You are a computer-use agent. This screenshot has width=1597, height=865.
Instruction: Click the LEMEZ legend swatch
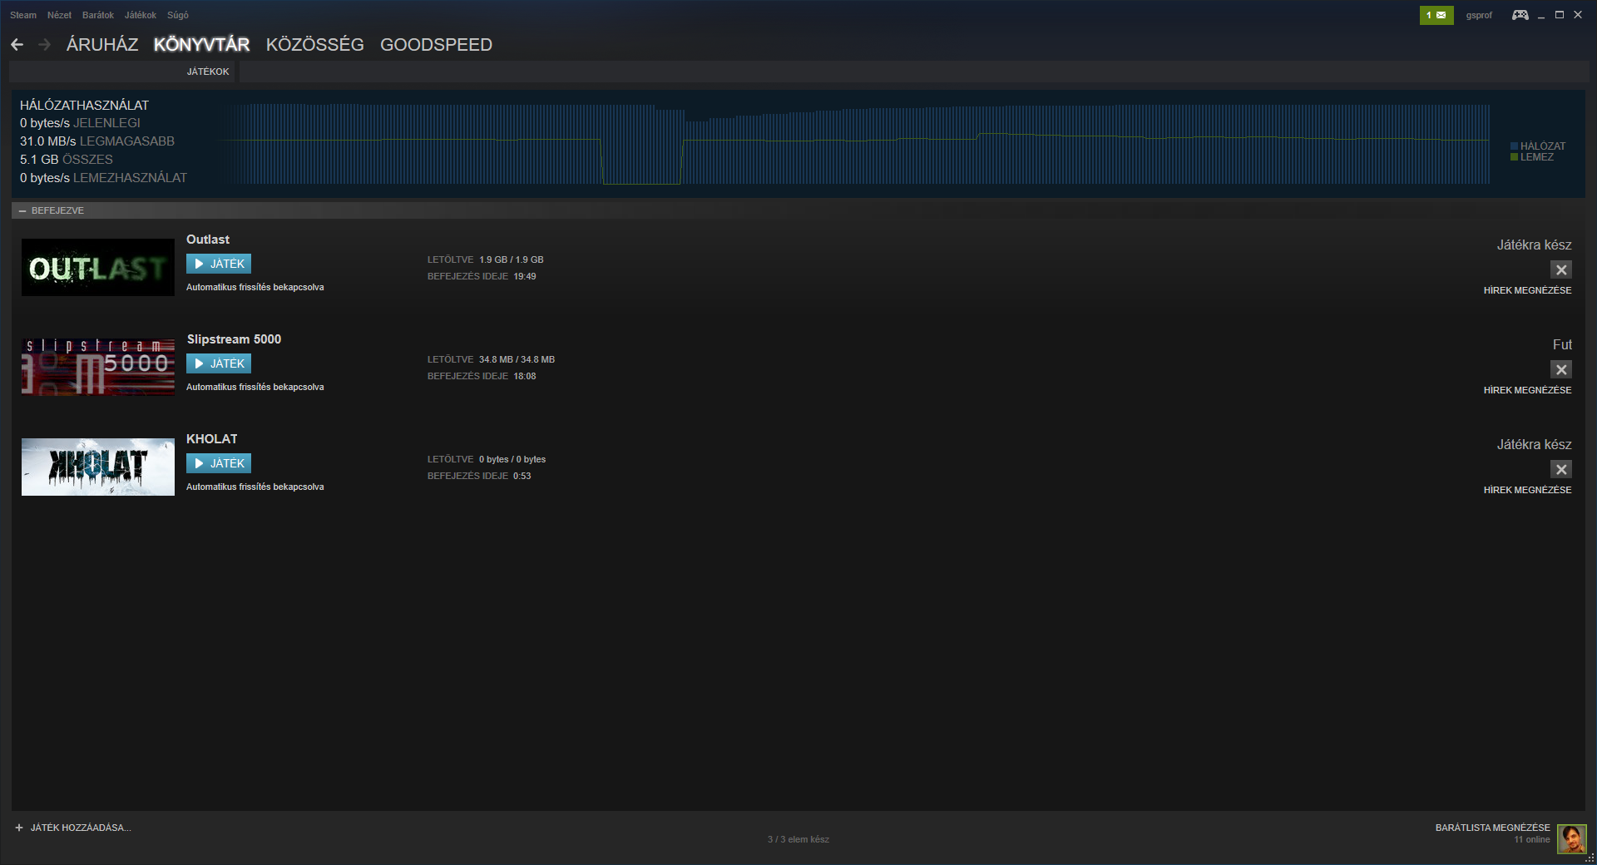point(1515,157)
